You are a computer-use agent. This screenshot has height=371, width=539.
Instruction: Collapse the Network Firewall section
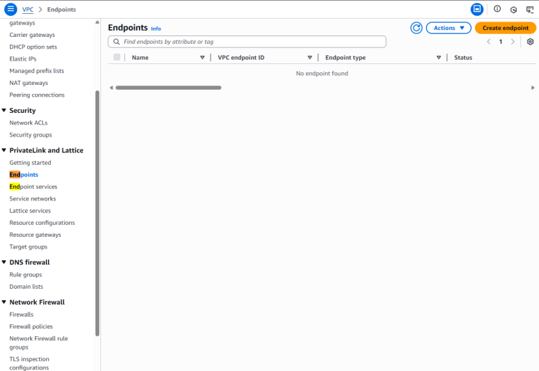click(3, 302)
